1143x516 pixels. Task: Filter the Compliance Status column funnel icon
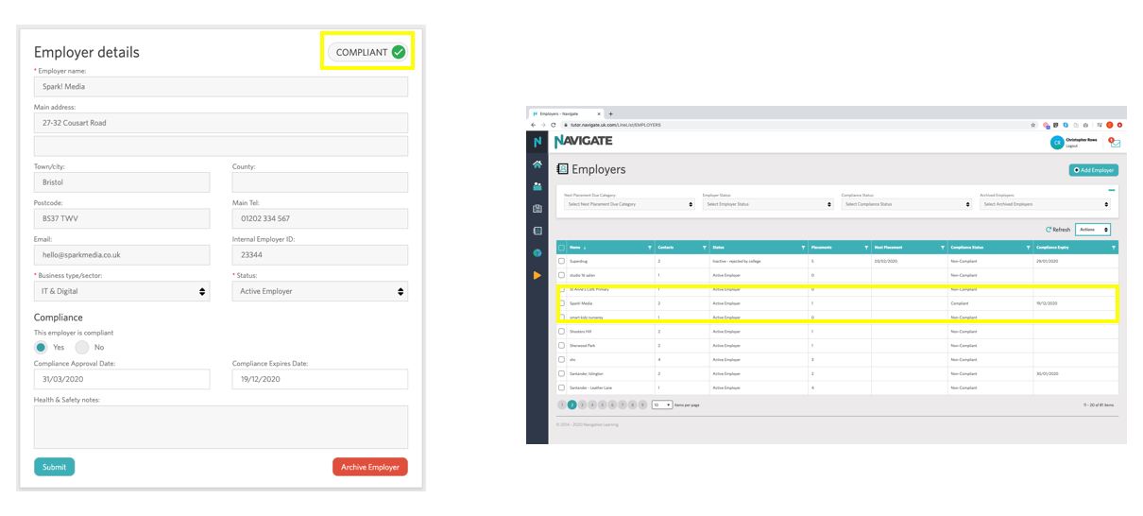tap(1028, 248)
